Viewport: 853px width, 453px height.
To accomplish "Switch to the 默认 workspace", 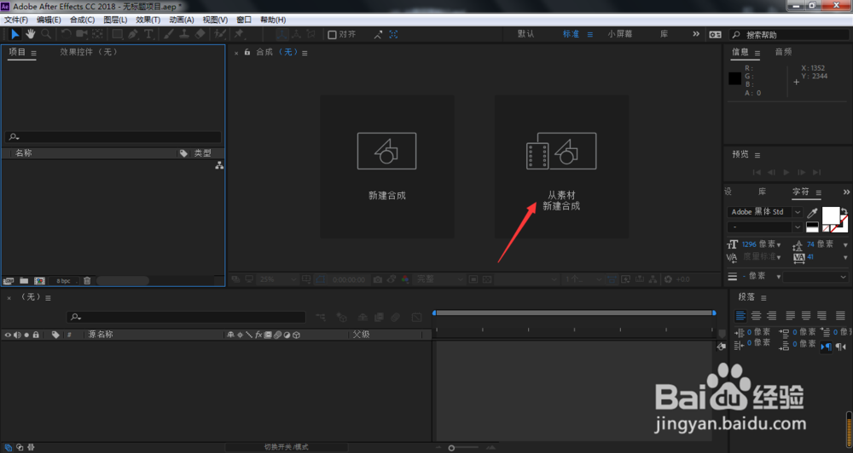I will 526,34.
